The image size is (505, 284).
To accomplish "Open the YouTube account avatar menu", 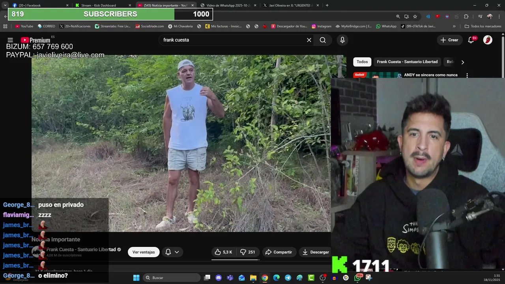I will tap(488, 40).
